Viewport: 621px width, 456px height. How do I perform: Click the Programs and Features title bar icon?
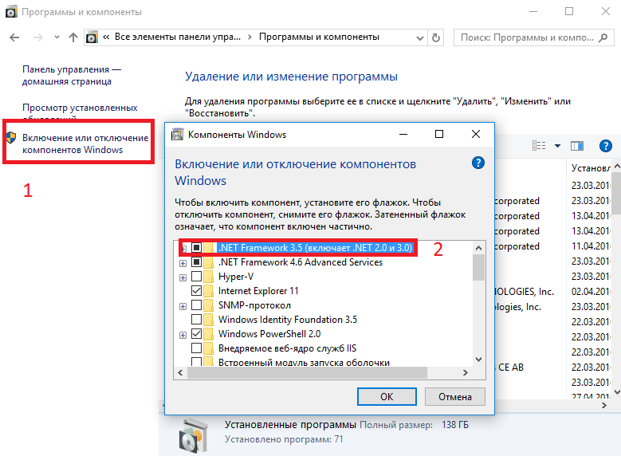tap(10, 12)
